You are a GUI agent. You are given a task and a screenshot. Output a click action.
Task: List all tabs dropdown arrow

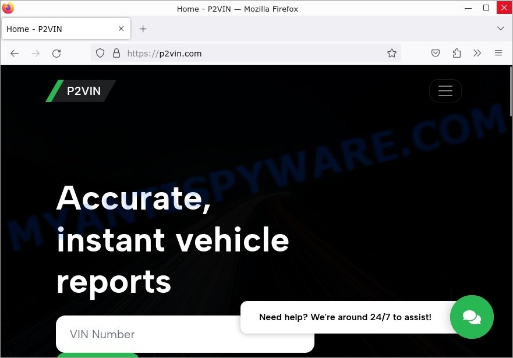(501, 29)
